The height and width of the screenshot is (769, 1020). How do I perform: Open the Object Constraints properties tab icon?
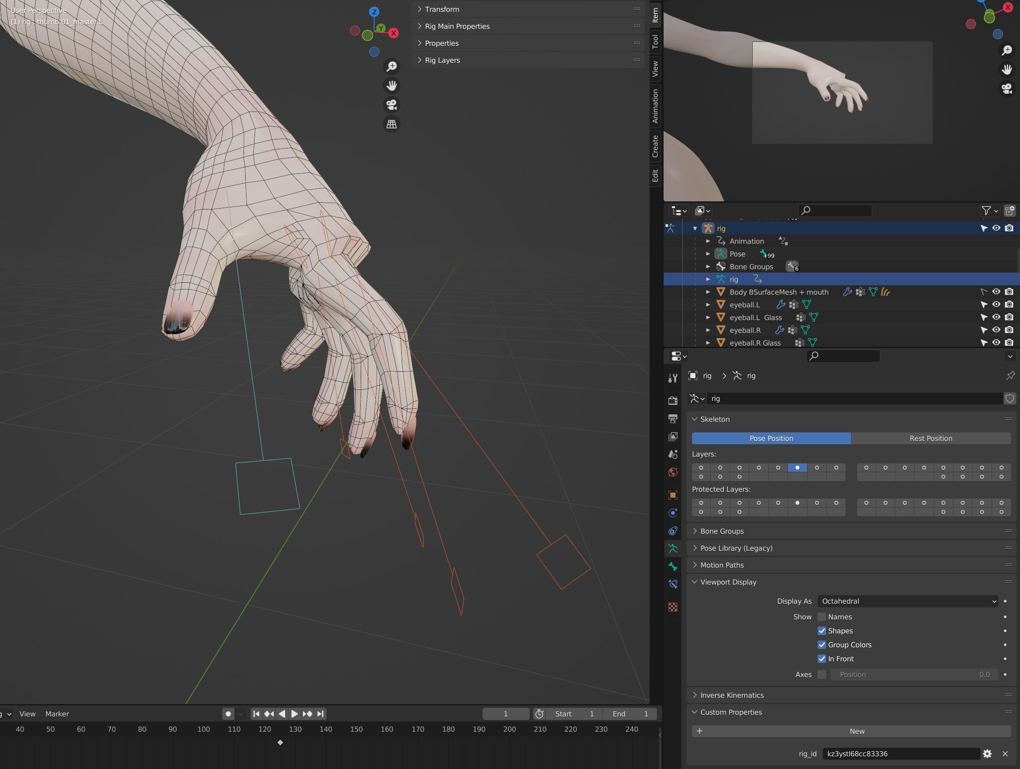tap(673, 531)
